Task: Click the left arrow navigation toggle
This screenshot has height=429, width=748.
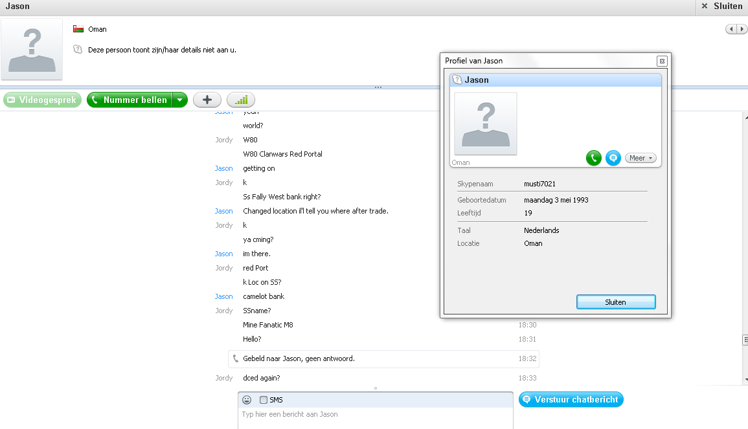Action: pyautogui.click(x=731, y=29)
